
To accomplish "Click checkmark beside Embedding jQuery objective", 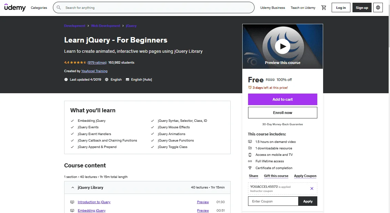I will [72, 121].
